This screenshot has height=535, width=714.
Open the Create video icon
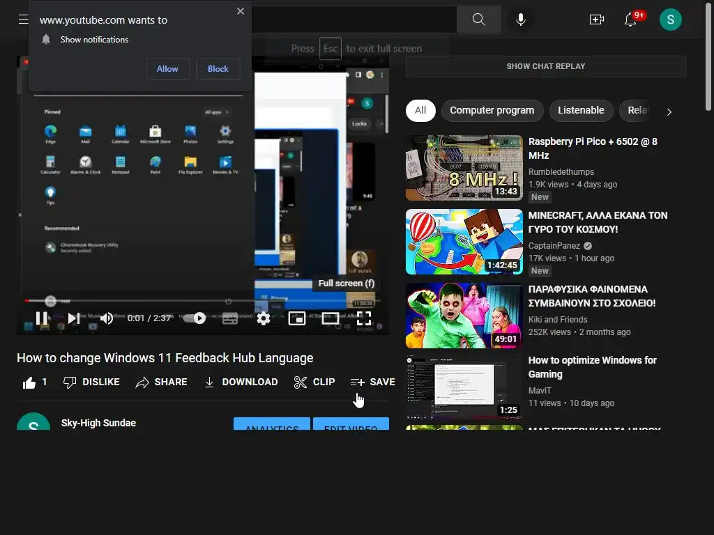click(597, 20)
